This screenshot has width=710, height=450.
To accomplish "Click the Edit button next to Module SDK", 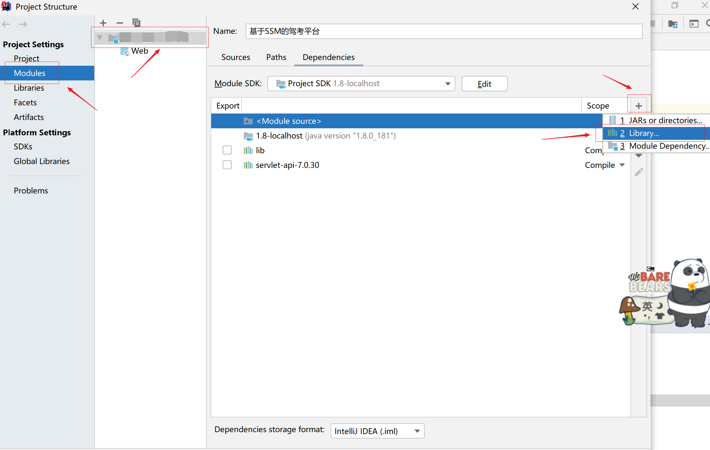I will pyautogui.click(x=484, y=84).
